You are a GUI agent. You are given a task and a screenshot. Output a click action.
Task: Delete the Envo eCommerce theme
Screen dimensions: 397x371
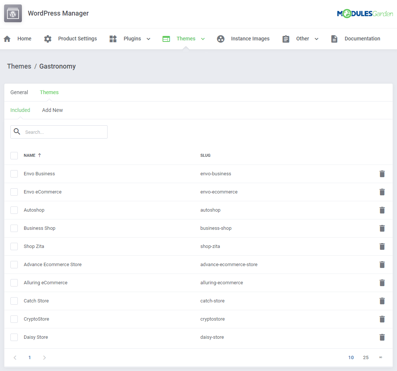click(382, 192)
